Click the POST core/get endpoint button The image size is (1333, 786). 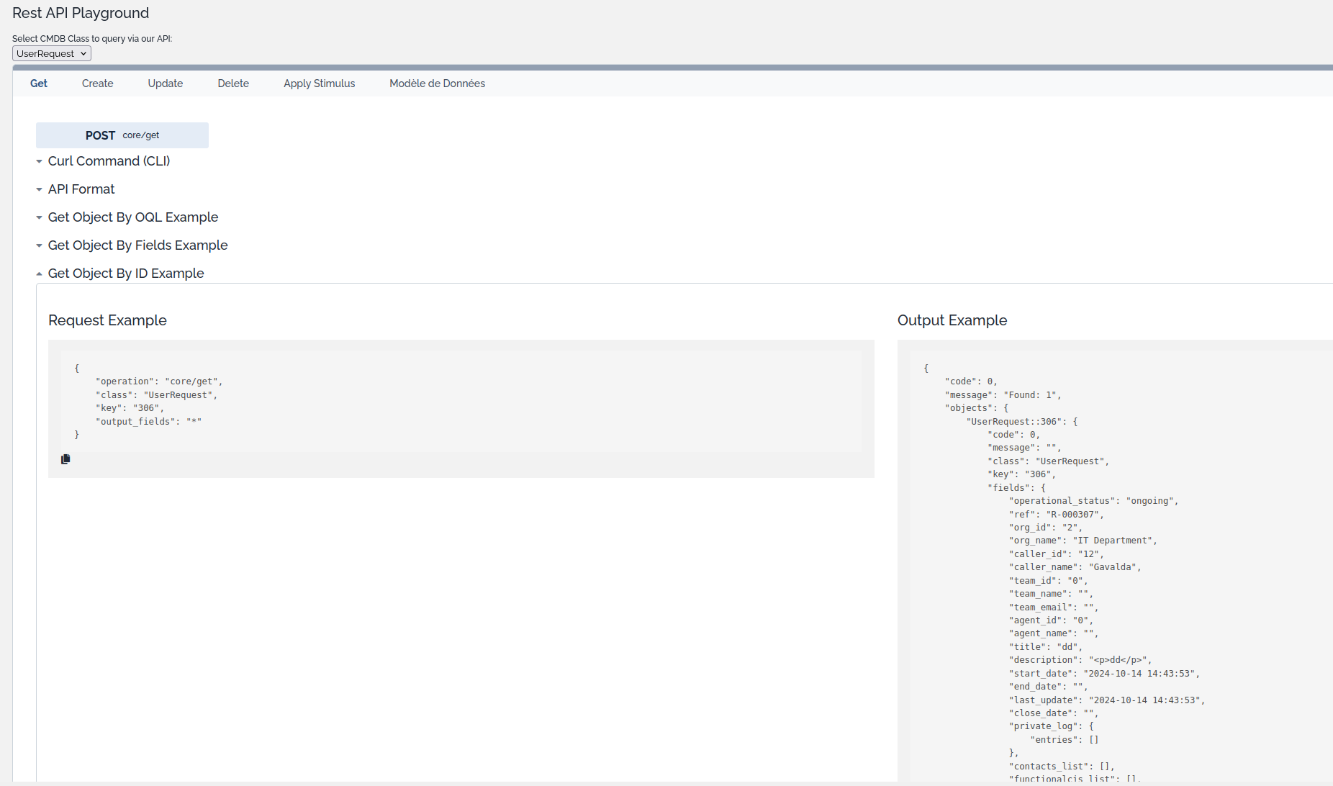122,135
